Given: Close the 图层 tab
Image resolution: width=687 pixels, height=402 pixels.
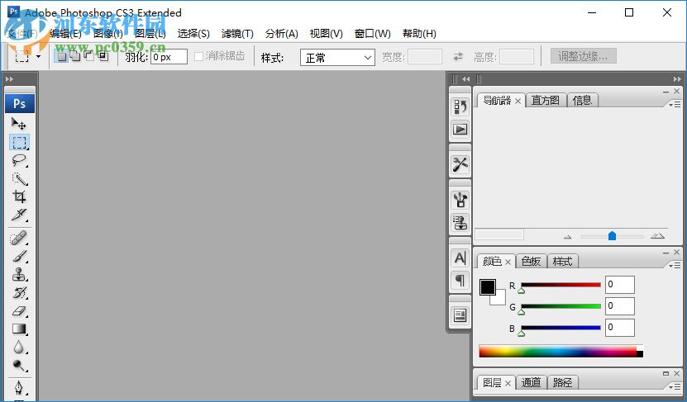Looking at the screenshot, I should click(508, 383).
